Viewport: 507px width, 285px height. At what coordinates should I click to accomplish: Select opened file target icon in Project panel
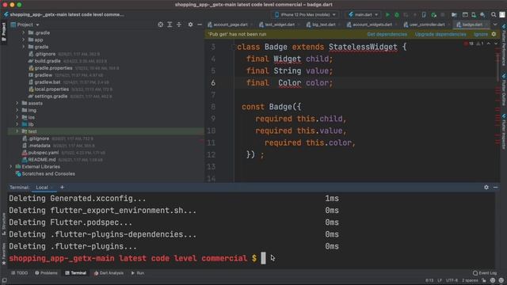pos(160,25)
